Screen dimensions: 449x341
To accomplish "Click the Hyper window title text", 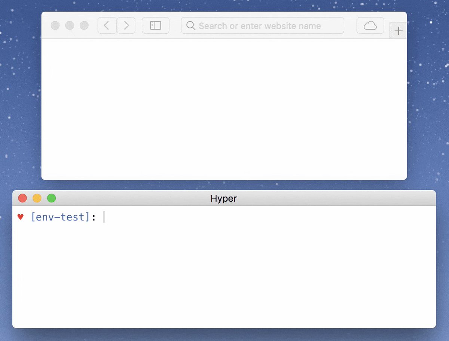I will pos(224,198).
